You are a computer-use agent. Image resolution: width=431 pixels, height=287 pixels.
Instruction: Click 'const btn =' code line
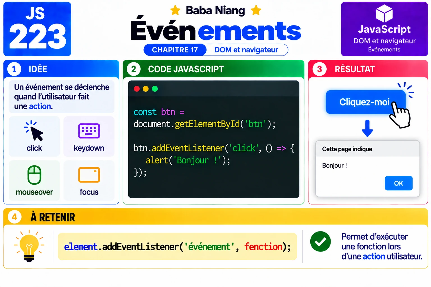tap(159, 112)
